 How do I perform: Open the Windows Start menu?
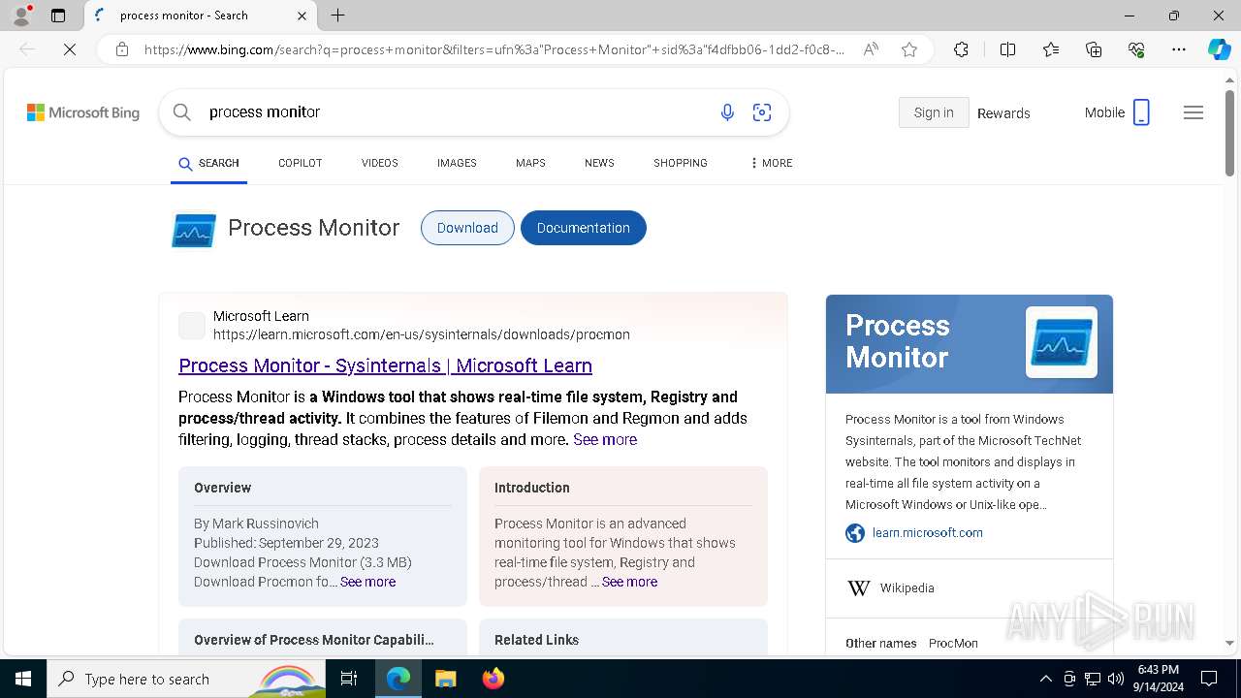pos(23,679)
